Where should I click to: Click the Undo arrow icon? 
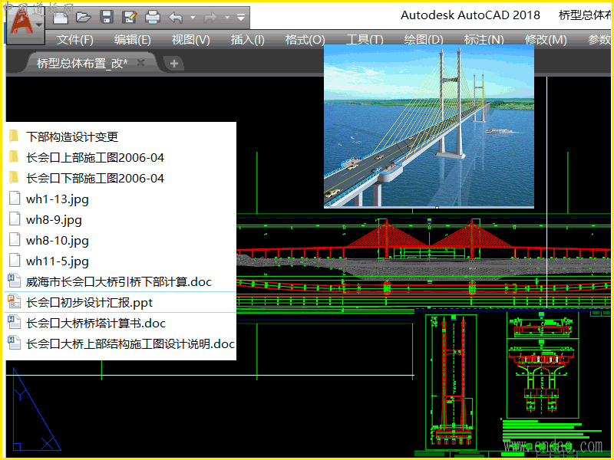(x=176, y=16)
